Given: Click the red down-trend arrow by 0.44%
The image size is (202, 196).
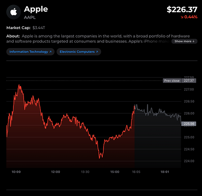Looking at the screenshot, I should point(182,17).
